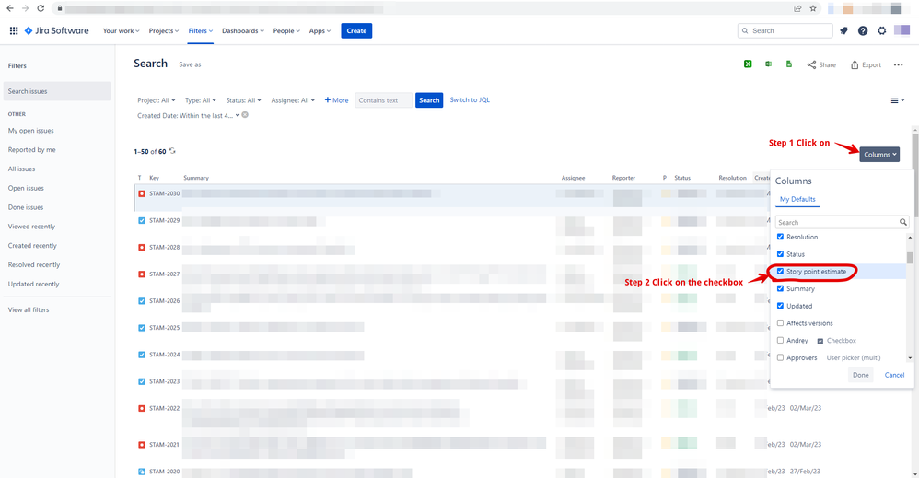
Task: Click the bug type icon of STAM-2030
Action: (141, 193)
